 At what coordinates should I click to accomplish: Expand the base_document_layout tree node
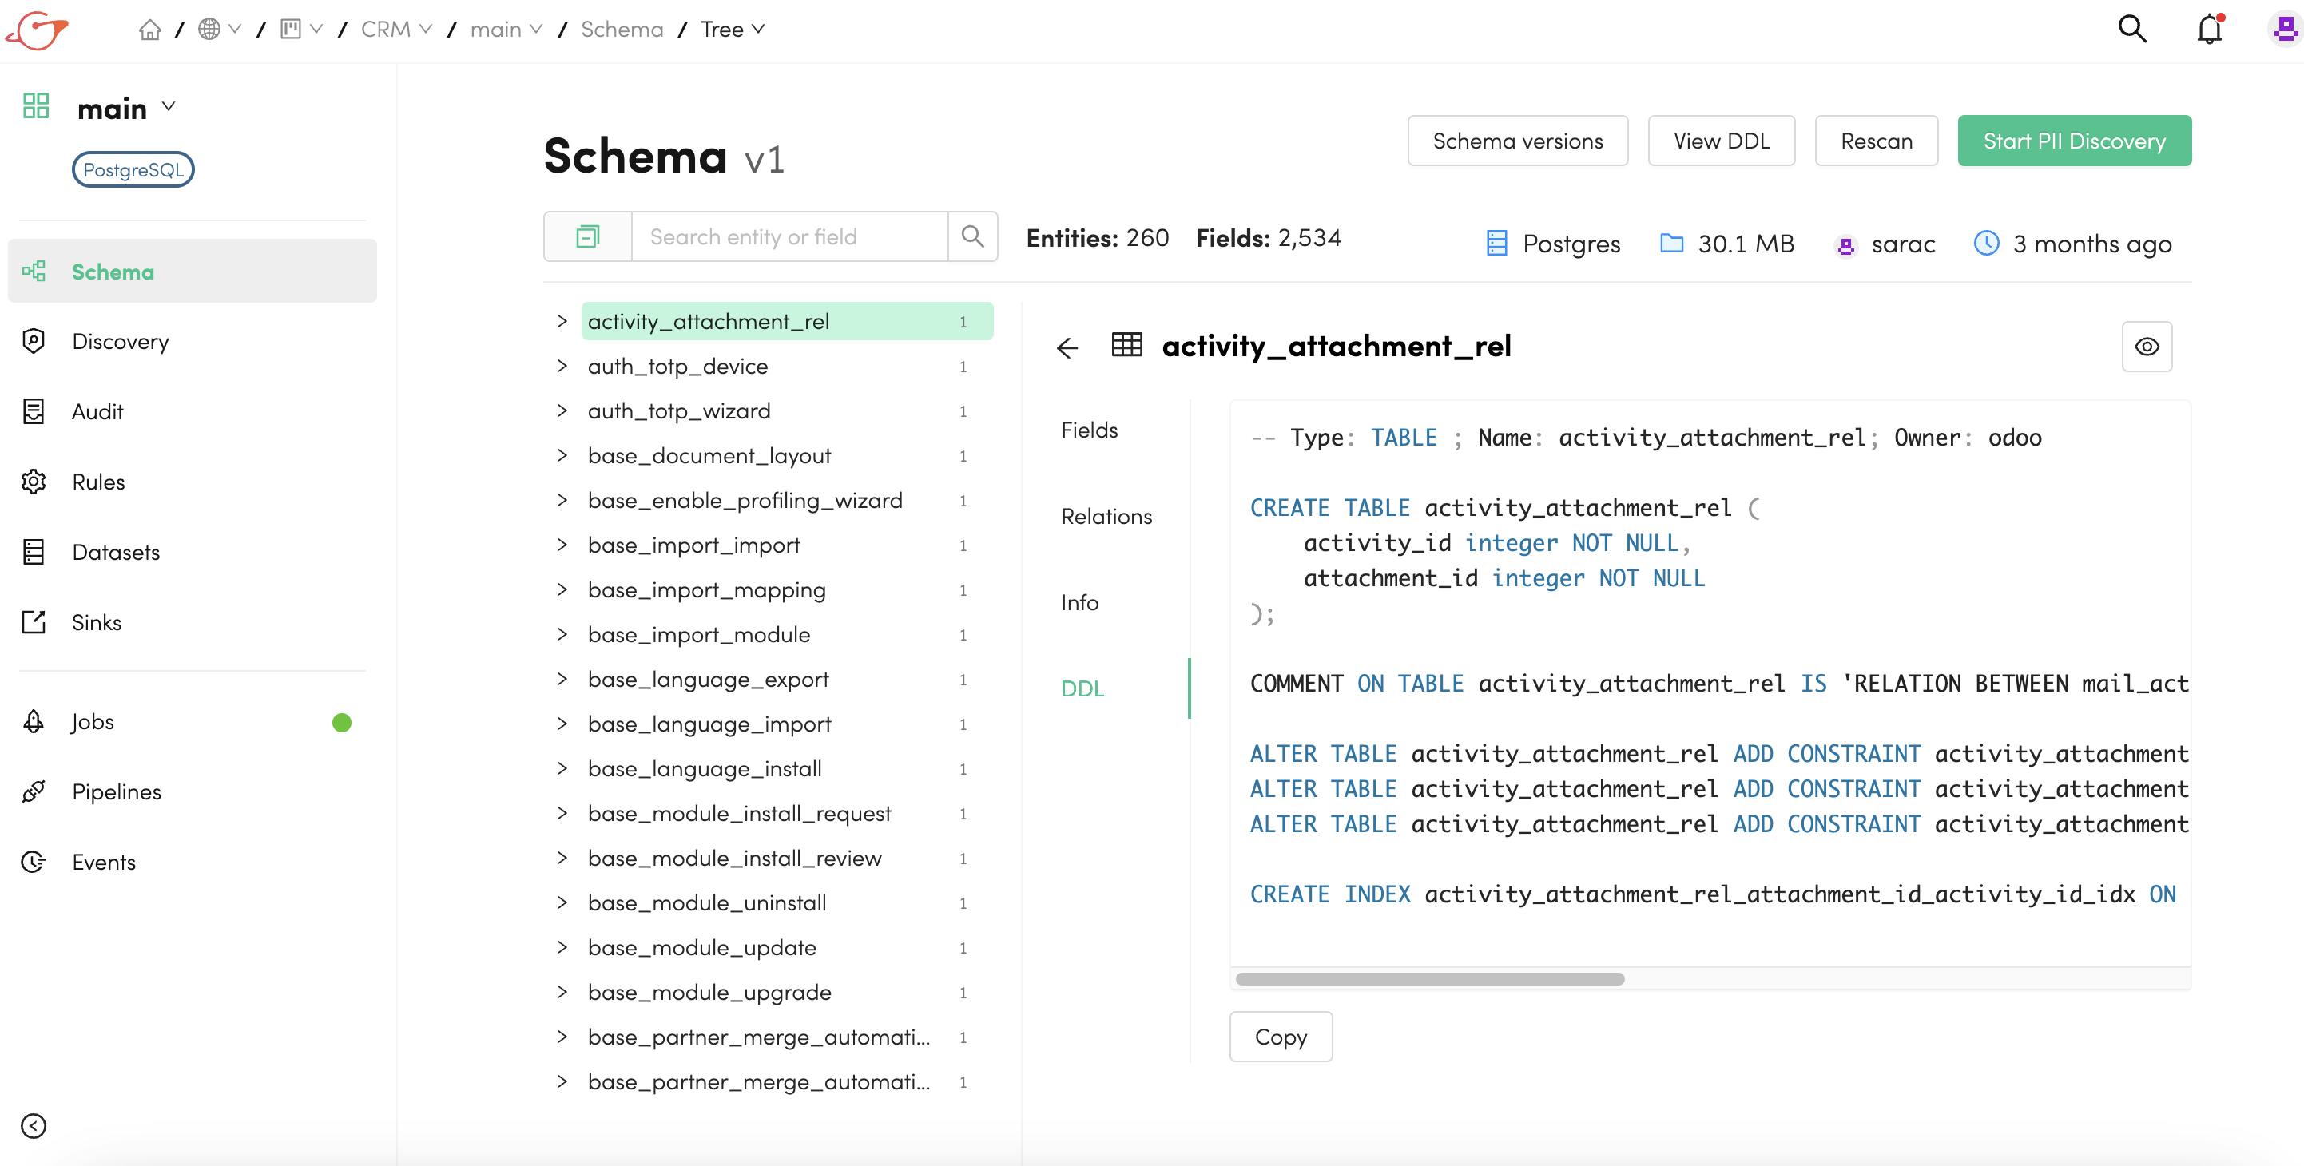pyautogui.click(x=562, y=455)
